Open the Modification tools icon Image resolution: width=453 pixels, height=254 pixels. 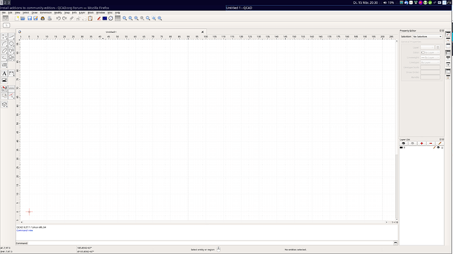pyautogui.click(x=5, y=89)
